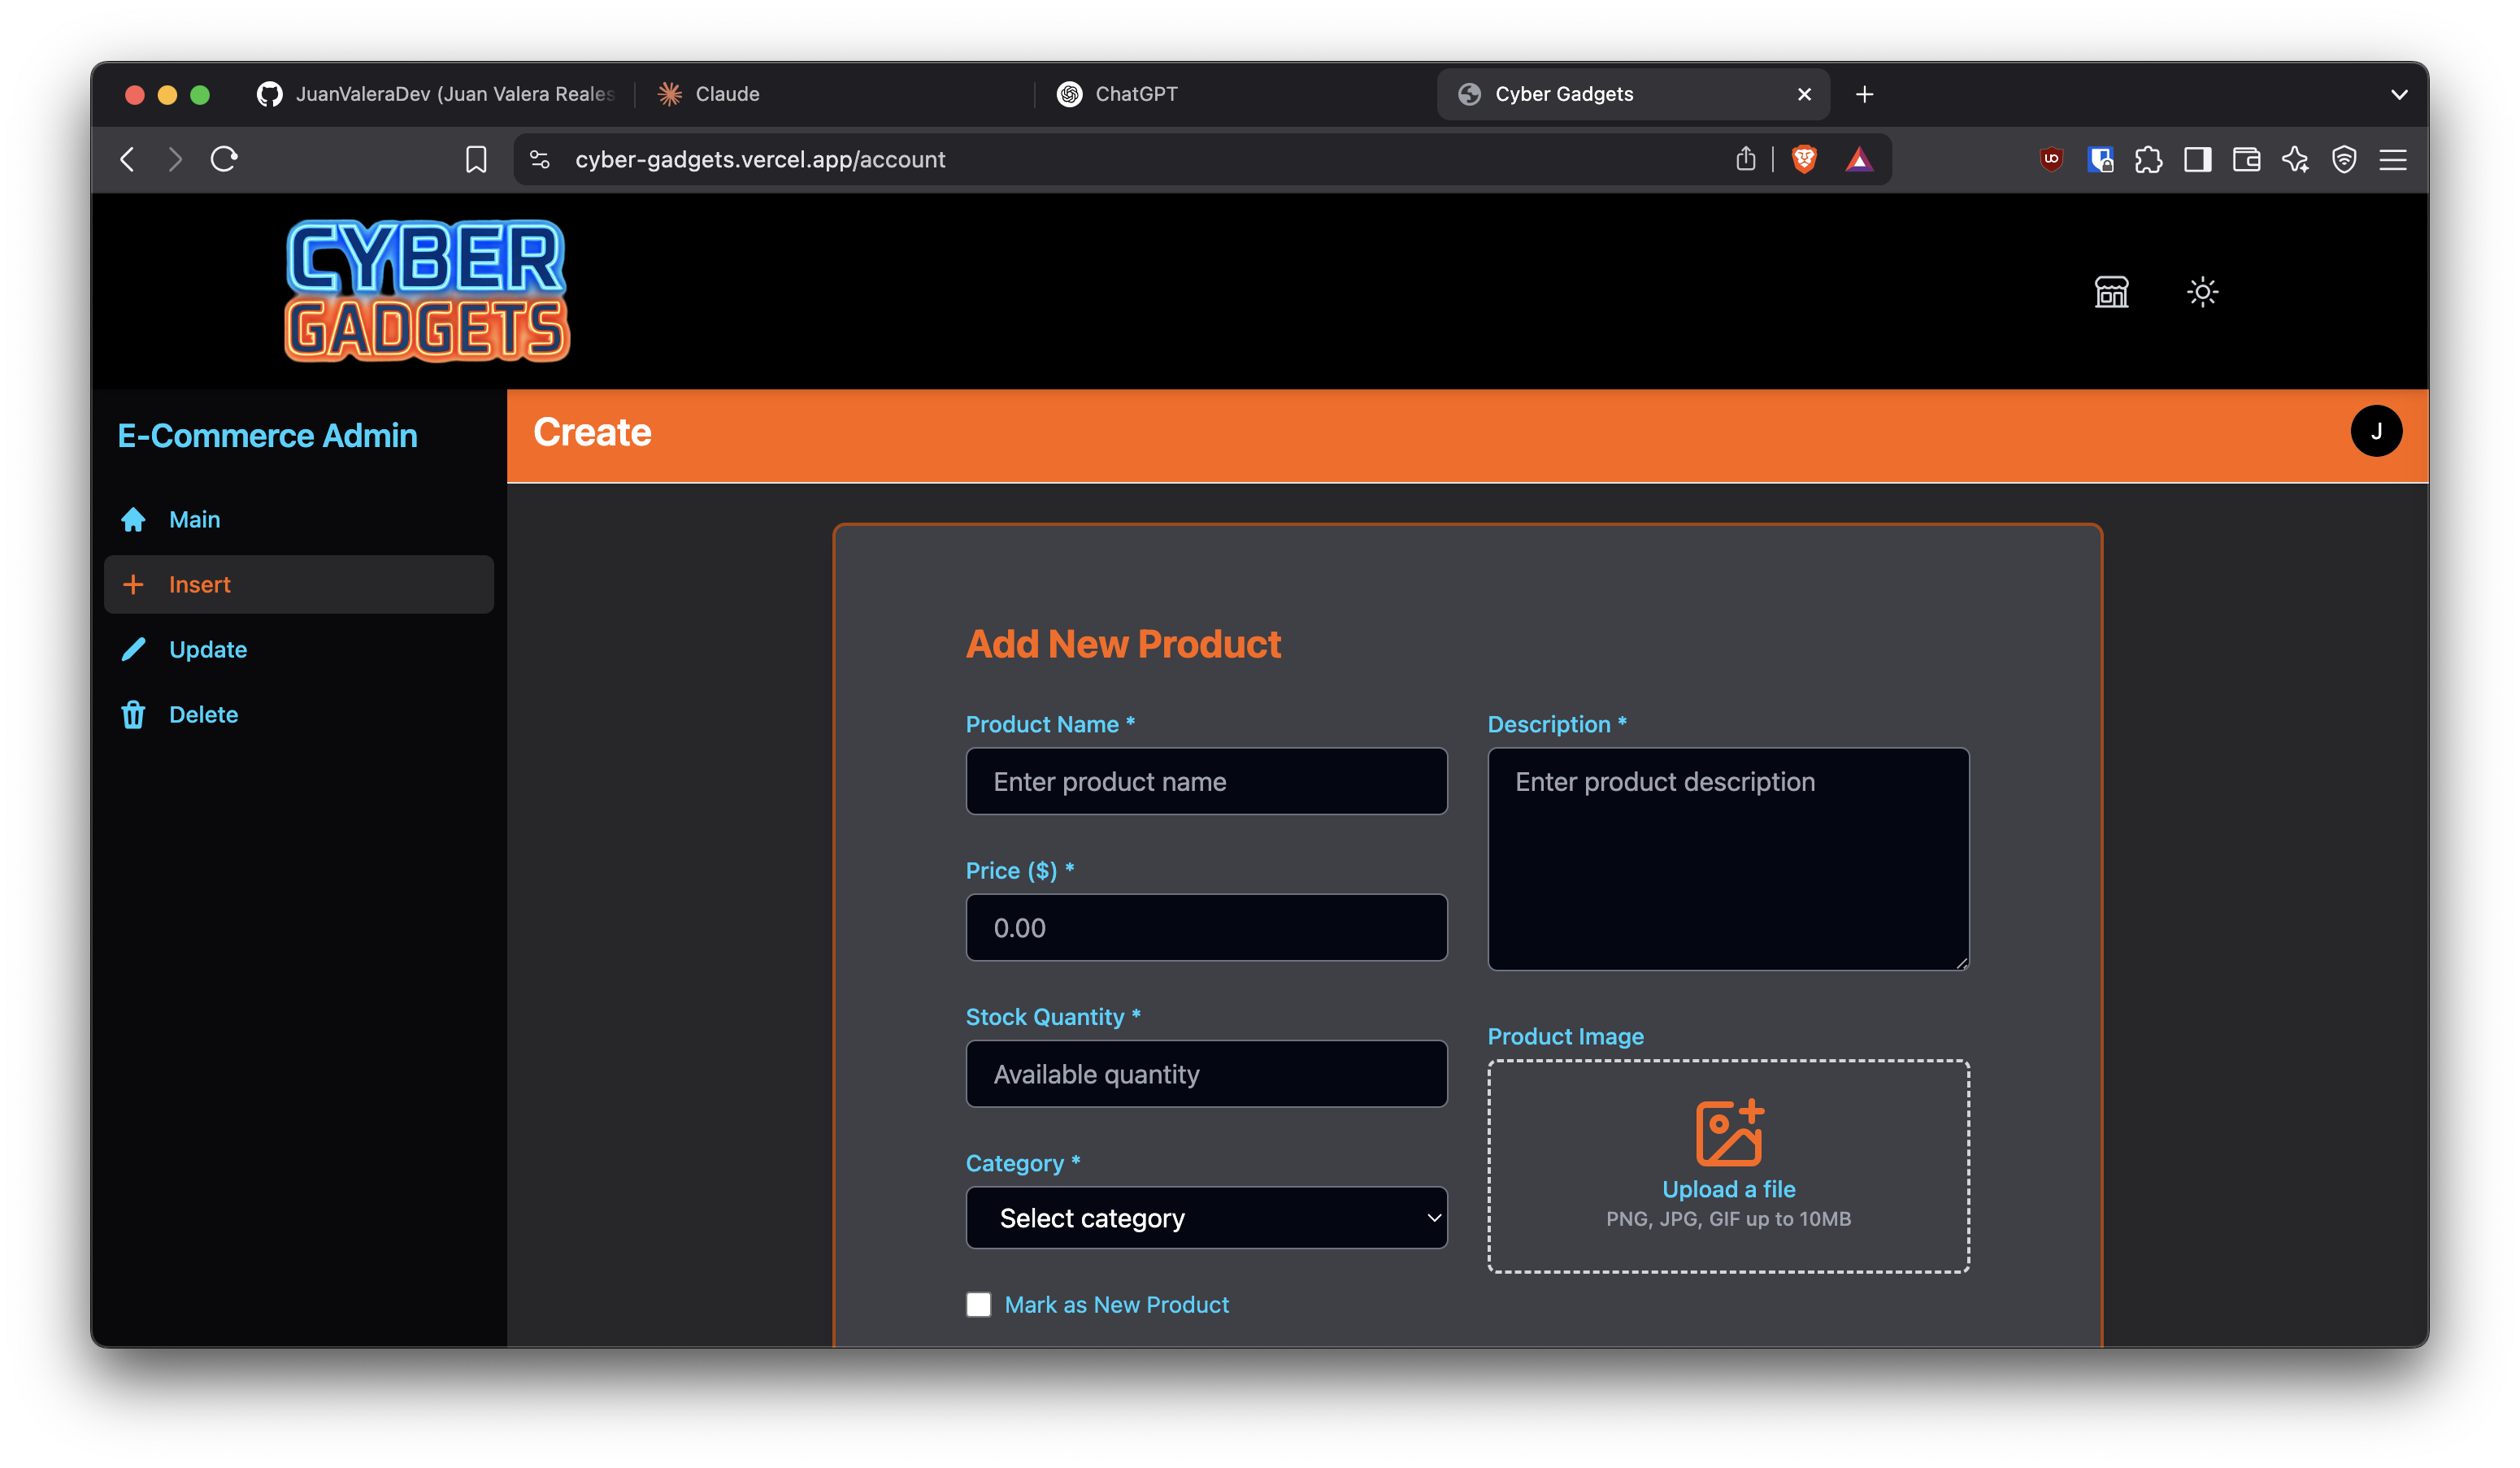Click Upload a file link
Viewport: 2520px width, 1468px height.
[1728, 1188]
